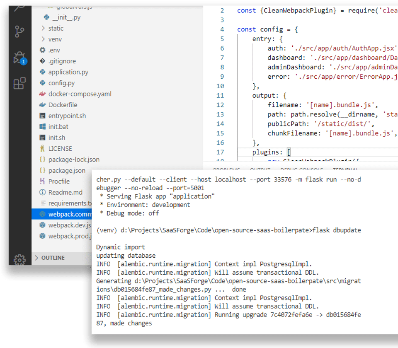Open entrypoint.sh
The width and height of the screenshot is (398, 348).
[x=67, y=116]
